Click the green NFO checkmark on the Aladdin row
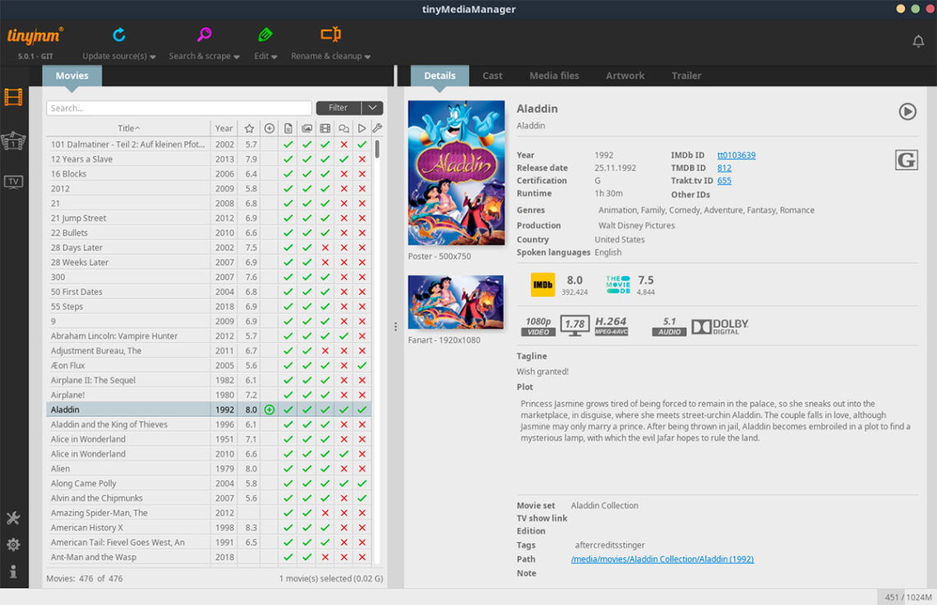 coord(288,409)
